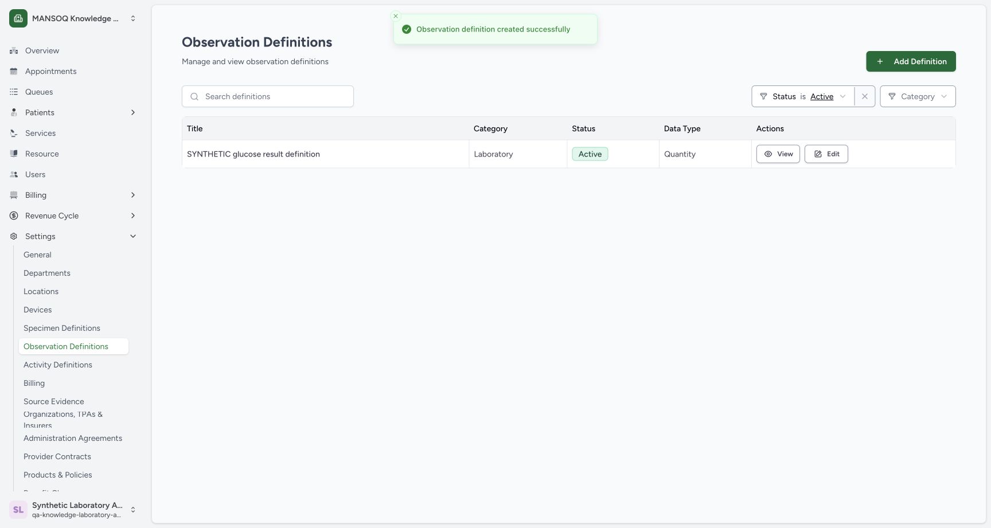The width and height of the screenshot is (991, 528).
Task: View the SYNTHETIC glucose result definition
Action: pyautogui.click(x=778, y=154)
